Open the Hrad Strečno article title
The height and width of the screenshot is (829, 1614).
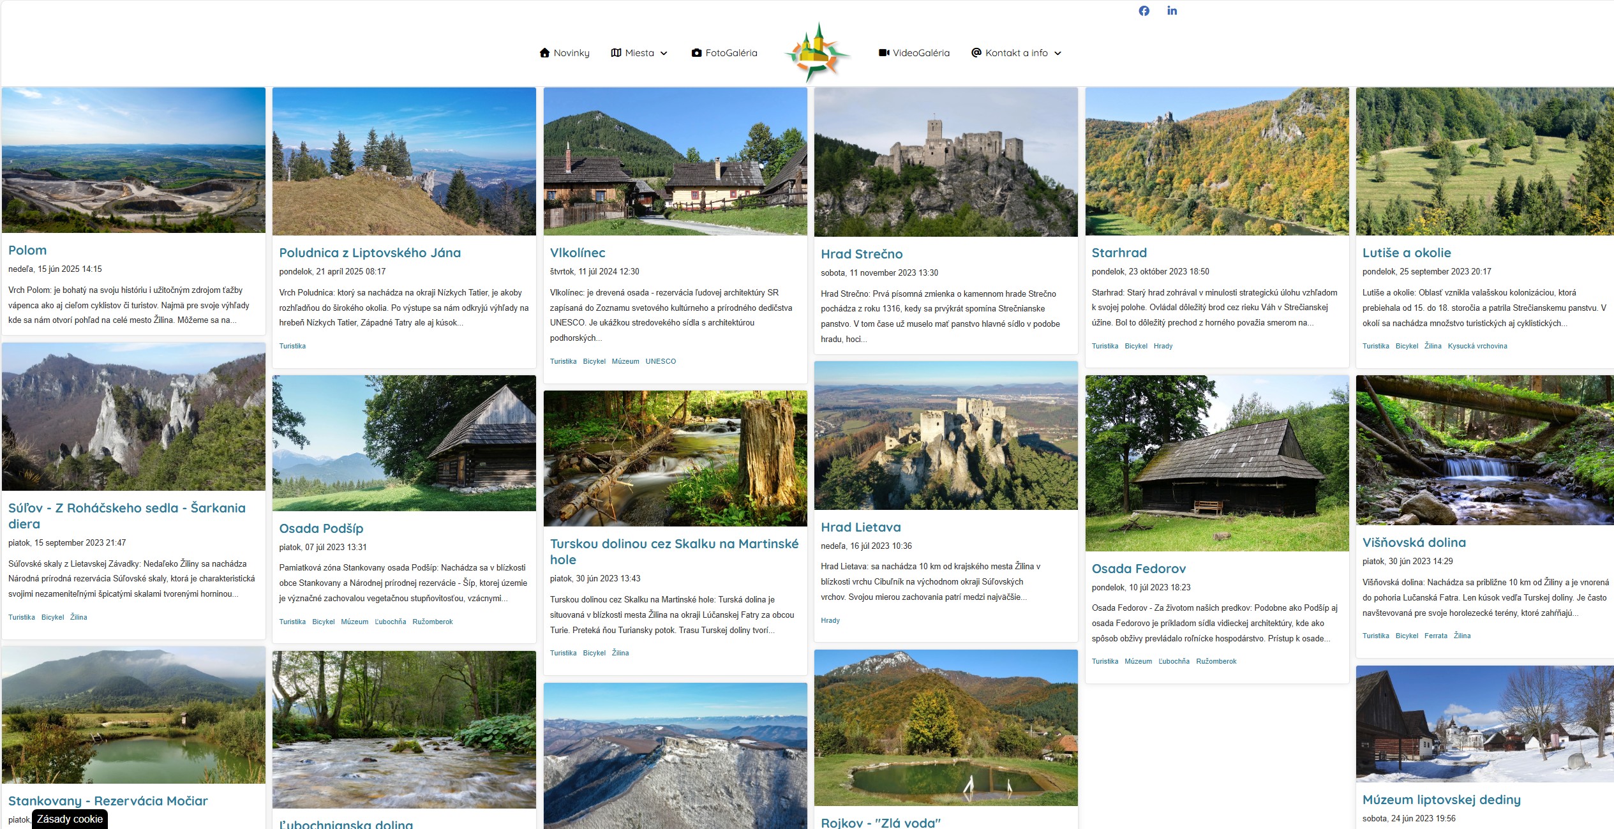click(861, 254)
